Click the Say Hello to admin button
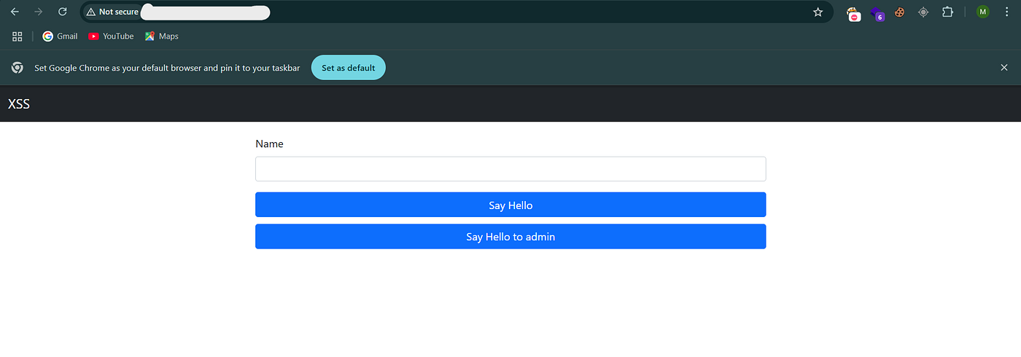 [510, 237]
